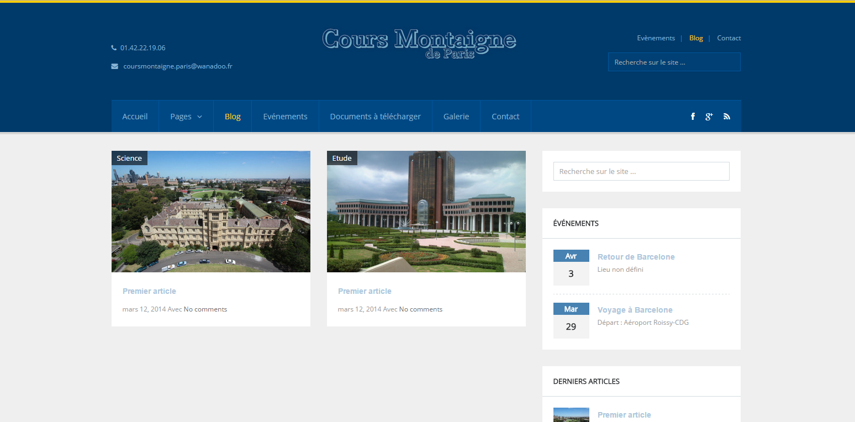Open the RSS feed icon
This screenshot has height=422, width=855.
(727, 117)
